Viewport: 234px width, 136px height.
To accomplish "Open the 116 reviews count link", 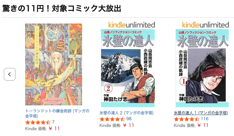I will (x=205, y=119).
